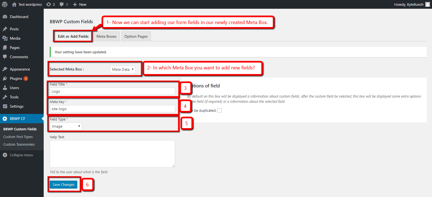Viewport: 432px width, 197px height.
Task: Open the updates icon showing 2
Action: pyautogui.click(x=49, y=4)
